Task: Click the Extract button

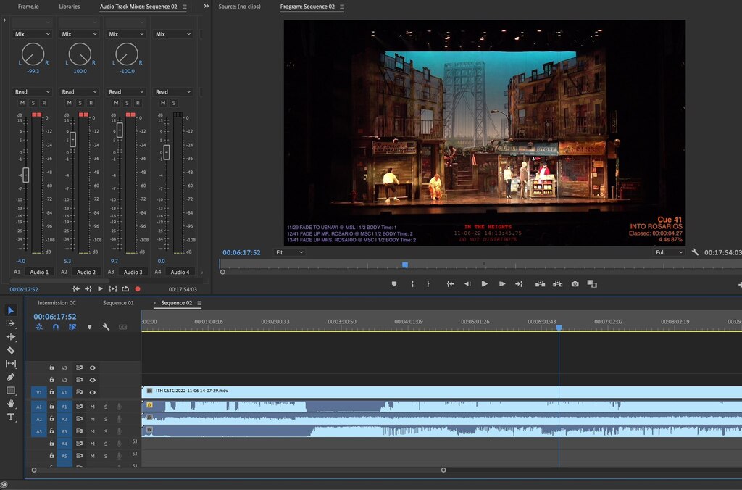Action: 557,284
